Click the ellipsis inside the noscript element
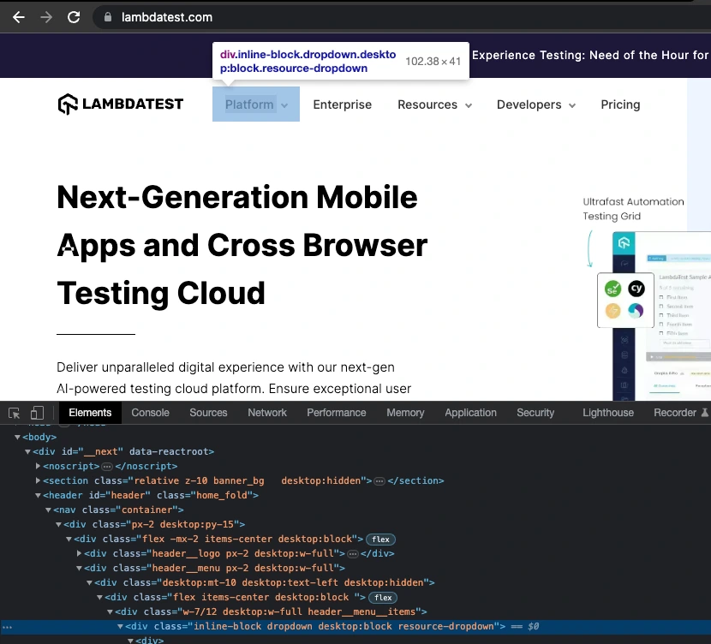The image size is (711, 644). 107,466
